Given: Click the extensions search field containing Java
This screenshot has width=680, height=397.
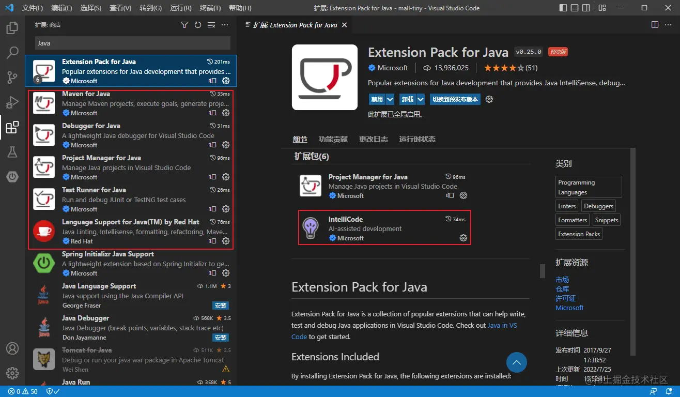Looking at the screenshot, I should [133, 43].
